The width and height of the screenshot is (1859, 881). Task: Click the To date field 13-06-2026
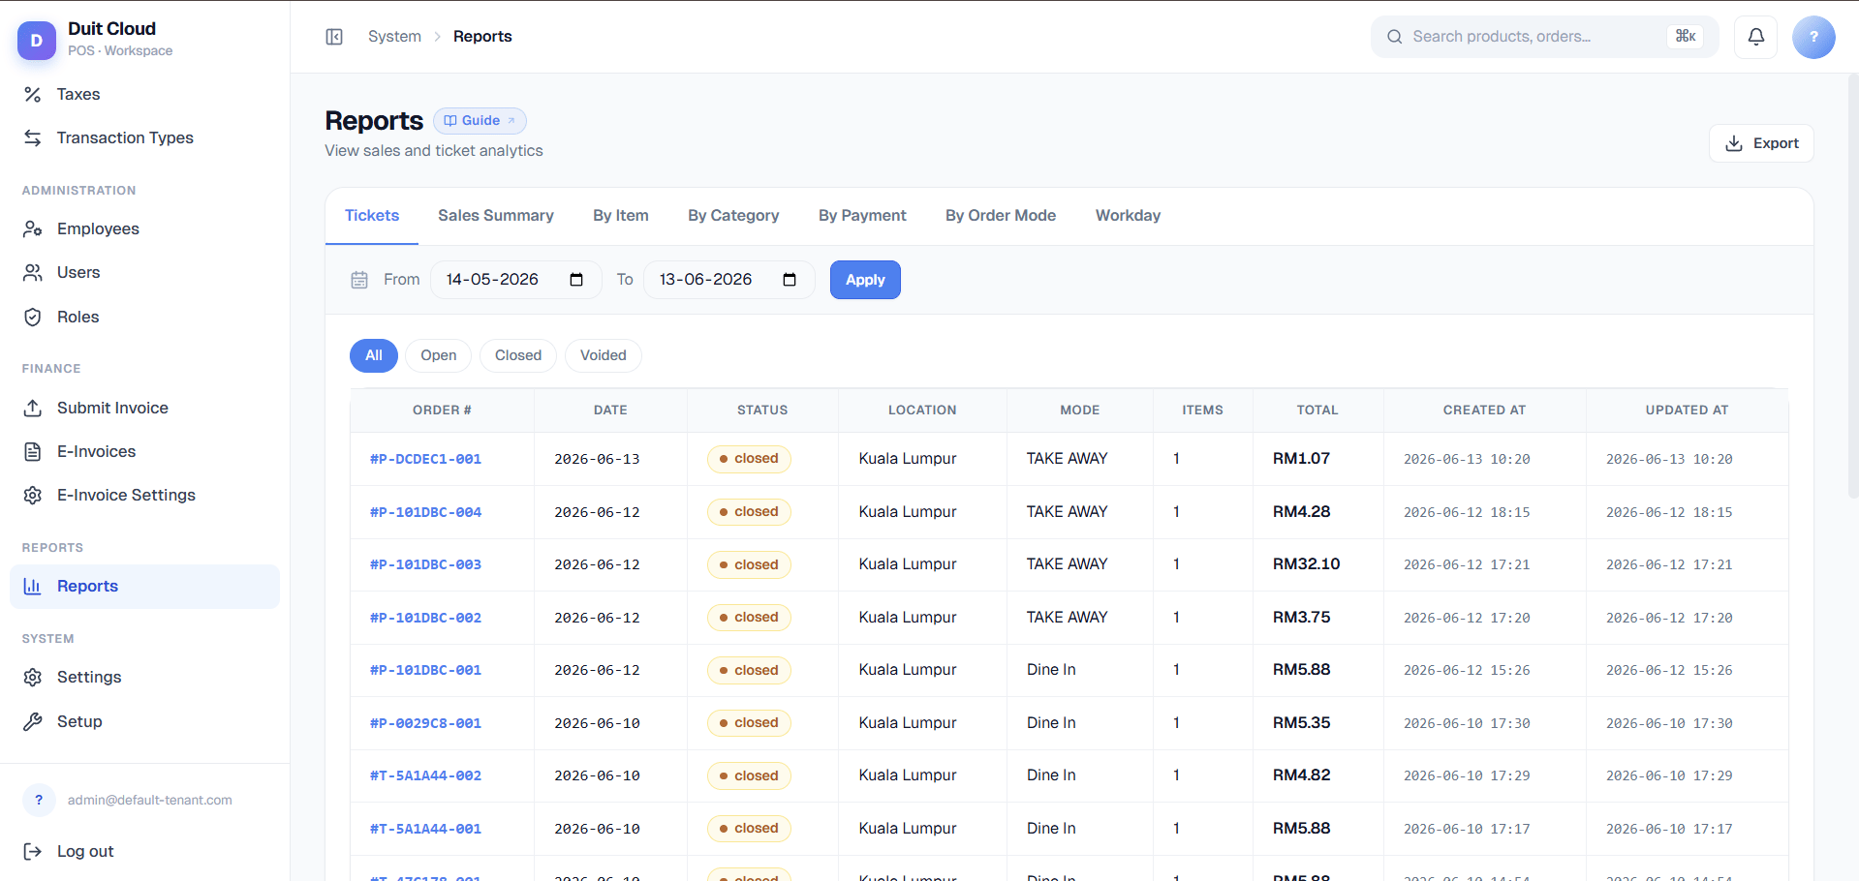[x=728, y=280]
